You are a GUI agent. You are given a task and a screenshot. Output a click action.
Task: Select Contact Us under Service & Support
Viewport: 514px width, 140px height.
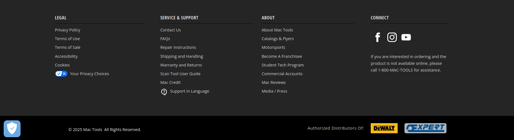point(171,30)
